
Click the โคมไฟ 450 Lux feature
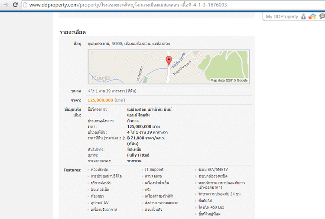click(x=211, y=207)
